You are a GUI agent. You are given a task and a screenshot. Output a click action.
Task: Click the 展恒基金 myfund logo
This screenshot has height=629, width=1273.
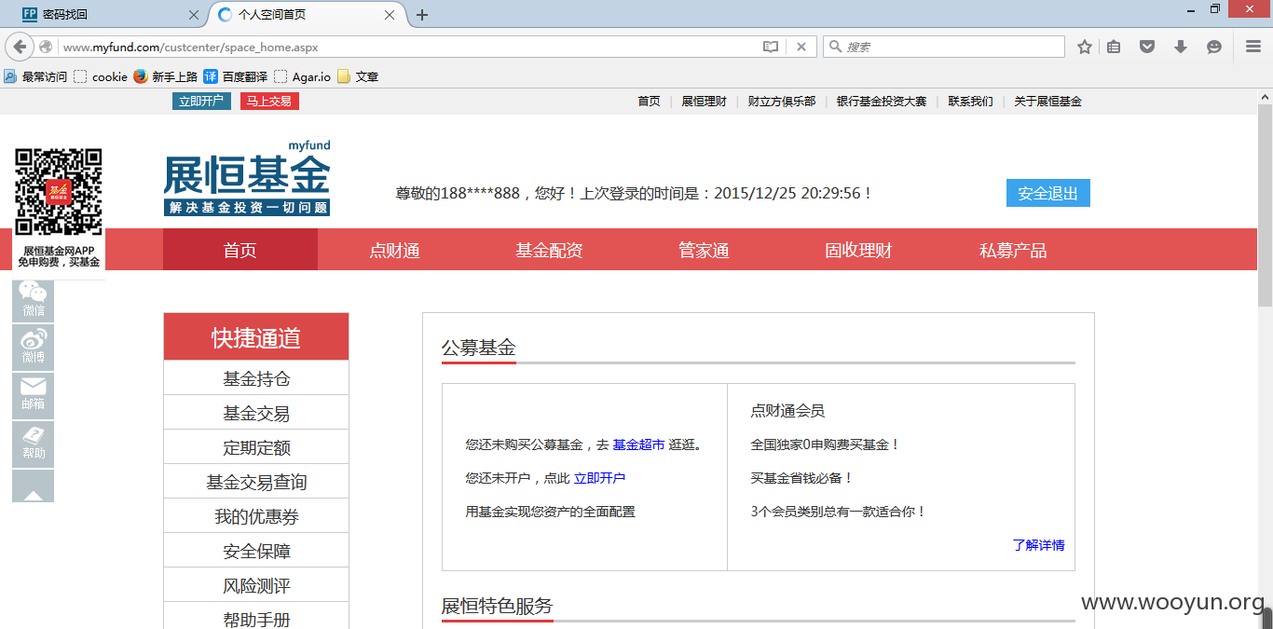247,178
